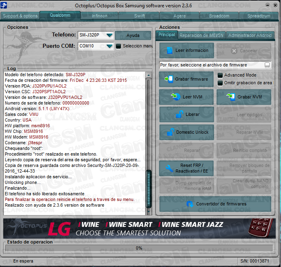Click the Grabar NVM phone icon

(231, 97)
